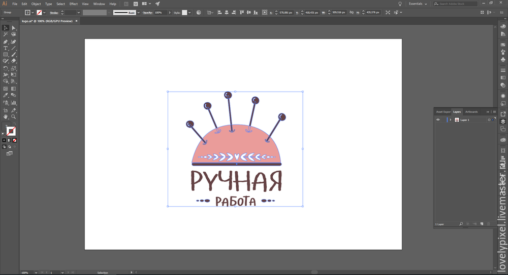Open the Basic brush definition dropdown

(138, 12)
